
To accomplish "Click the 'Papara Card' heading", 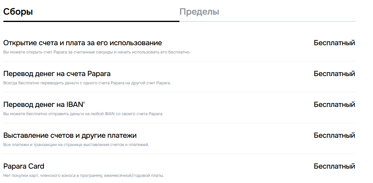I will coord(24,166).
